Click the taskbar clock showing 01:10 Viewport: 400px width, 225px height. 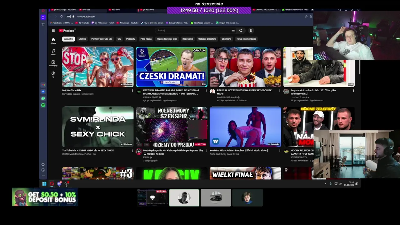(x=349, y=184)
